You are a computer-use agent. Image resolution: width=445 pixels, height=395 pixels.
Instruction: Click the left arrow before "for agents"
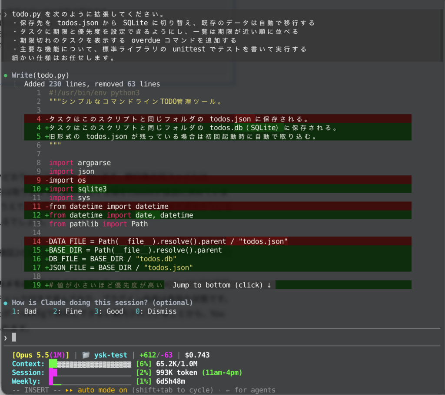228,391
